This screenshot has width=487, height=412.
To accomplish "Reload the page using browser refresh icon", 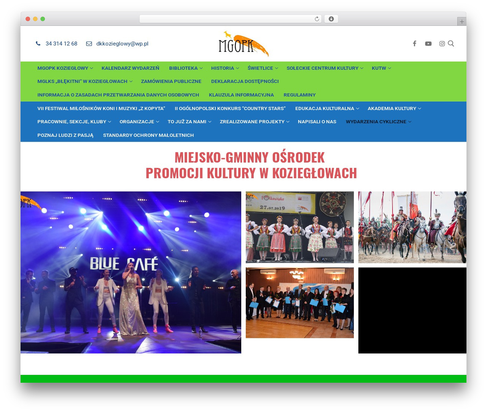I will pos(317,19).
